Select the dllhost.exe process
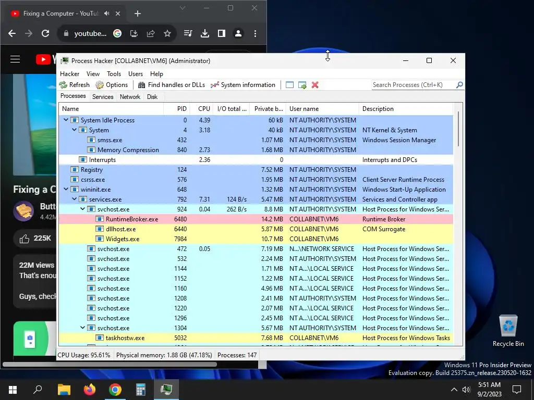This screenshot has width=534, height=400. coord(256,229)
